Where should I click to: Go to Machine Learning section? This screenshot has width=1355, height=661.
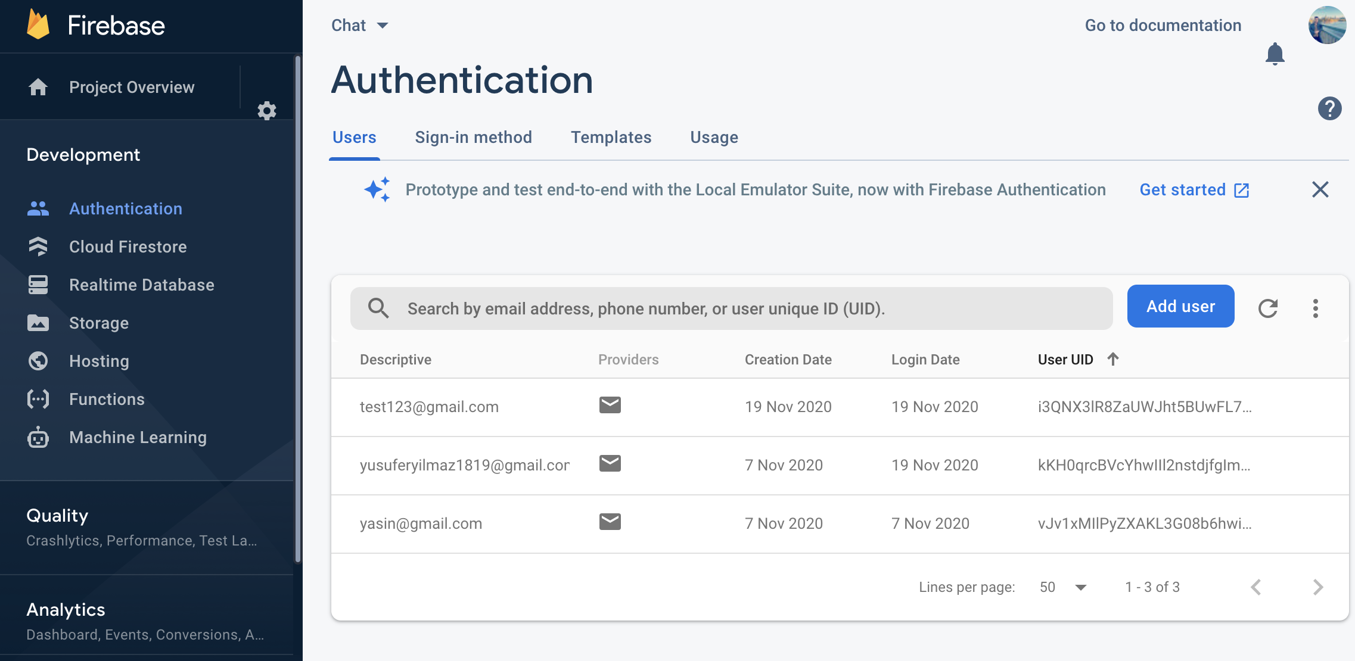(x=138, y=437)
